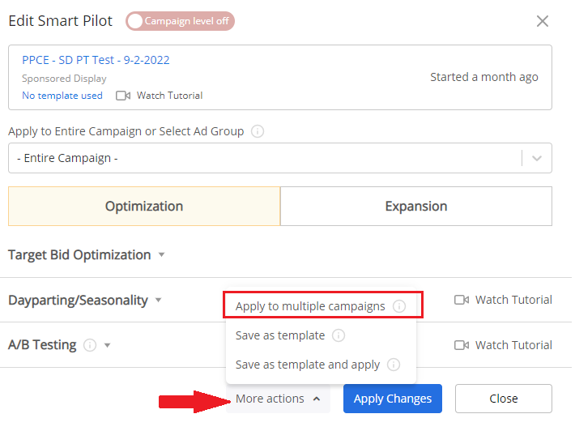Toggle the Campaign level off switch
This screenshot has width=575, height=431.
(180, 21)
